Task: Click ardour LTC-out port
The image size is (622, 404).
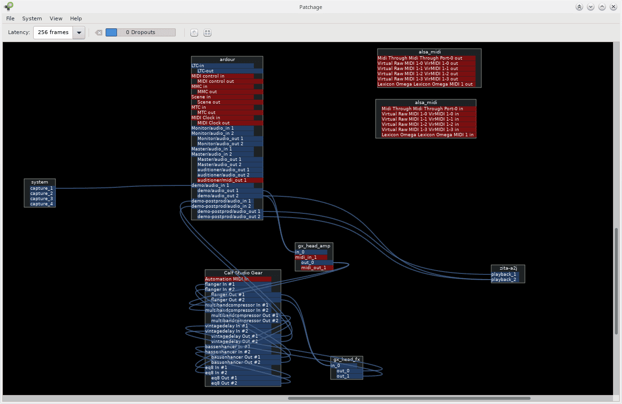Action: pos(230,71)
